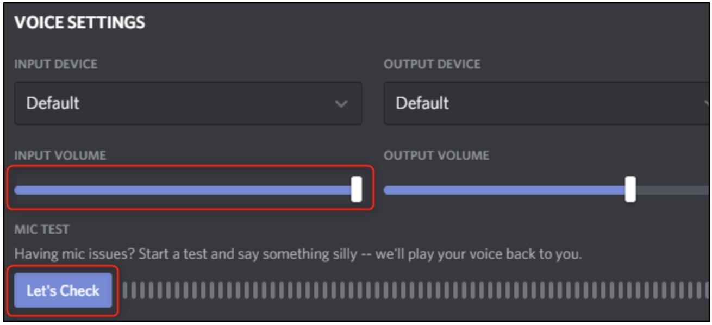The height and width of the screenshot is (325, 712).
Task: Click the "VOICE SETTINGS" heading
Action: [x=79, y=23]
